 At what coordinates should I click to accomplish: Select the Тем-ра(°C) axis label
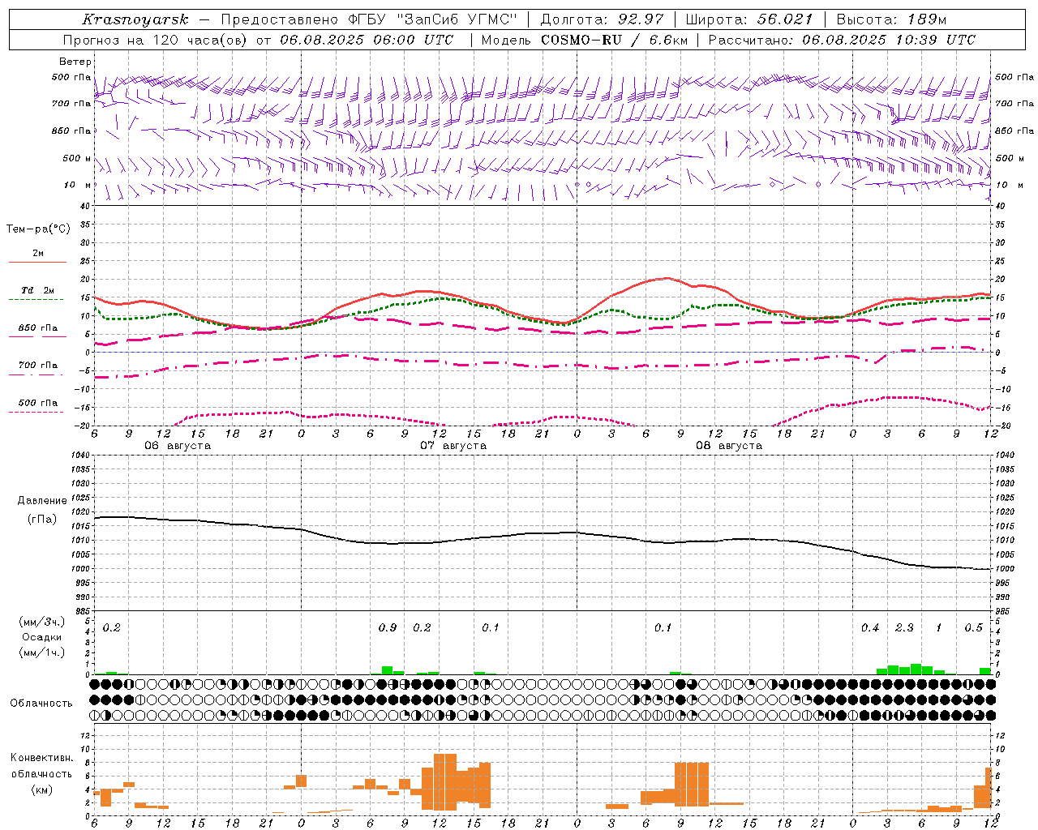38,229
